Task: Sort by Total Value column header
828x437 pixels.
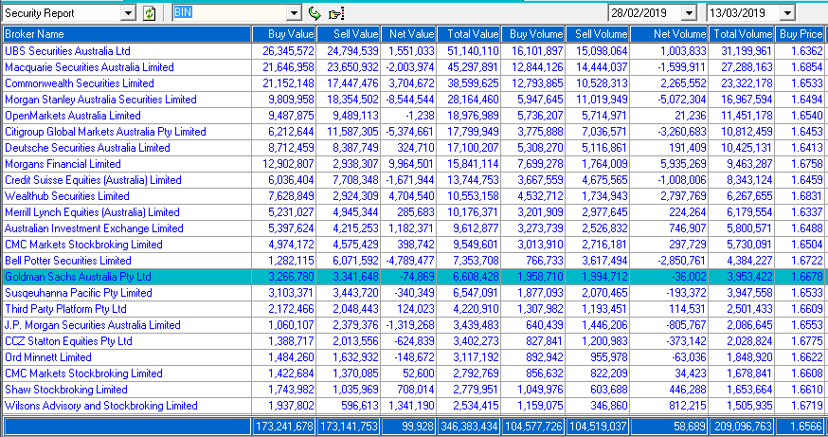Action: tap(469, 34)
